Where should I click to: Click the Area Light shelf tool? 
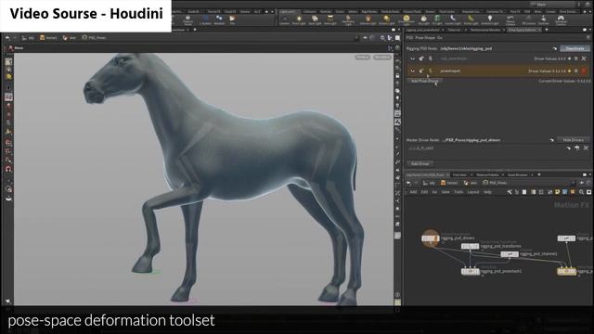(330, 20)
